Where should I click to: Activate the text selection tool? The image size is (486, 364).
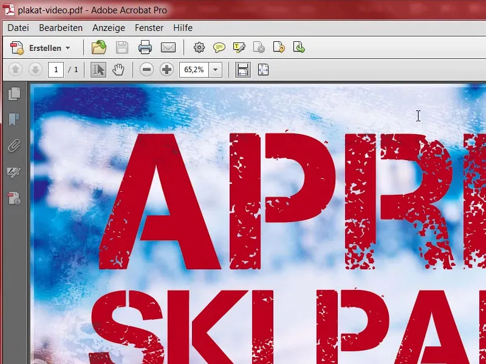[98, 70]
